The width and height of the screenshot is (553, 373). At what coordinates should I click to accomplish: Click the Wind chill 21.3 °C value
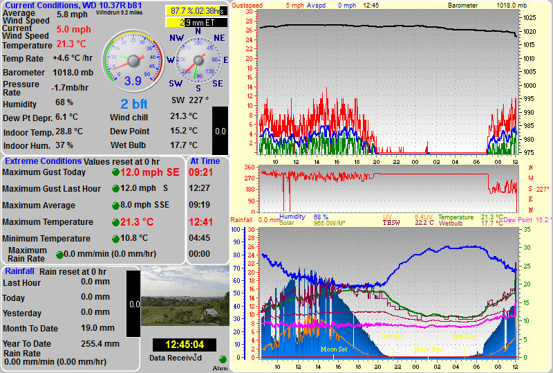point(184,116)
